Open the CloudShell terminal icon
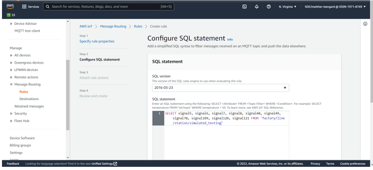Screen dimensions: 373x170 (x=245, y=7)
